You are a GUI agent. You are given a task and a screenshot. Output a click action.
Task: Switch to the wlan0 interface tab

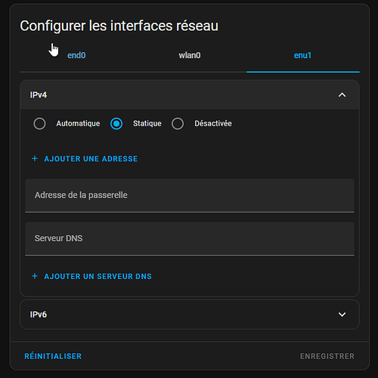[190, 55]
